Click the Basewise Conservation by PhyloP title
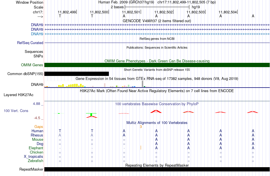Screen dimensions: 270x176 157,104
